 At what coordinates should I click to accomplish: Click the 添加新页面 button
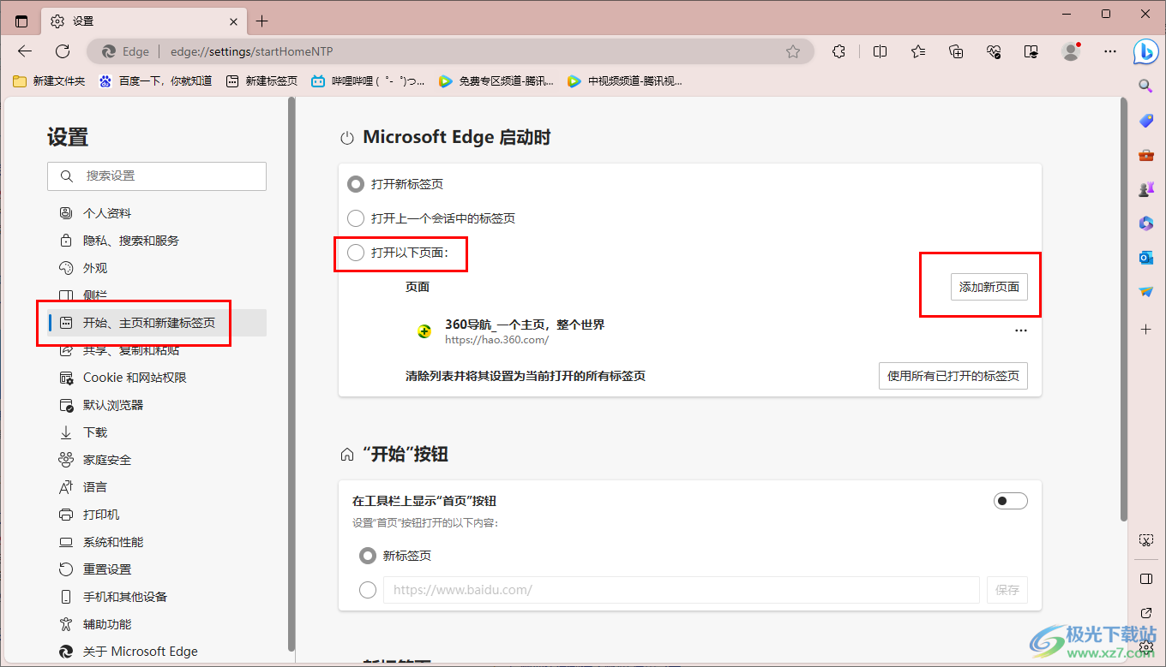tap(989, 287)
